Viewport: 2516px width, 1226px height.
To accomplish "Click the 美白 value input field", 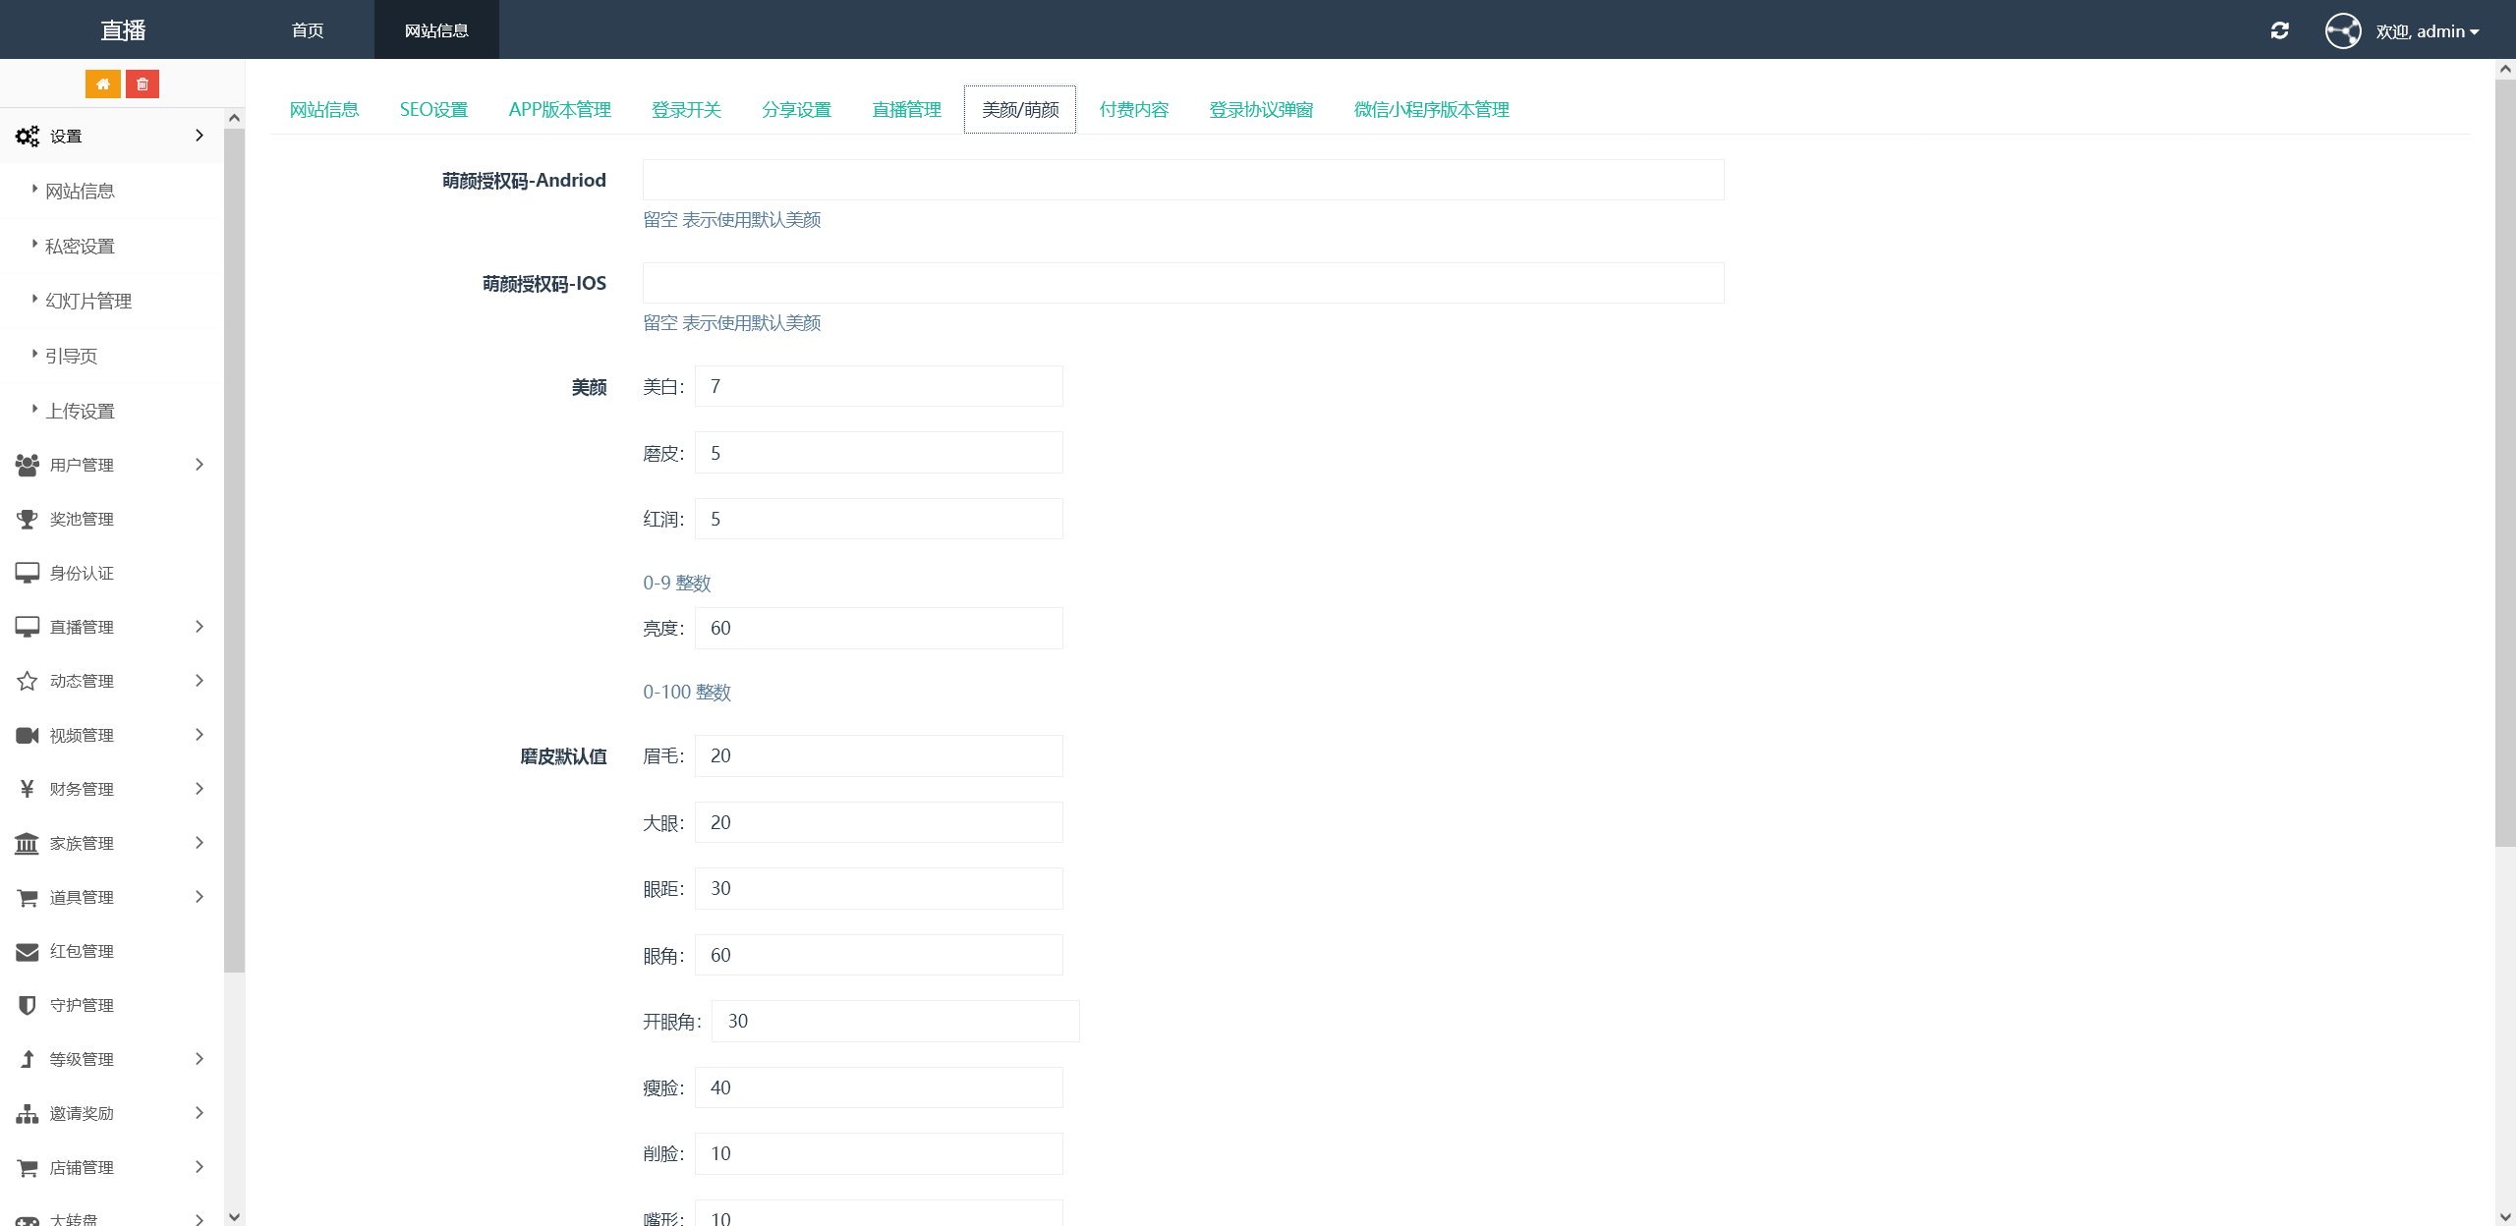I will 878,387.
